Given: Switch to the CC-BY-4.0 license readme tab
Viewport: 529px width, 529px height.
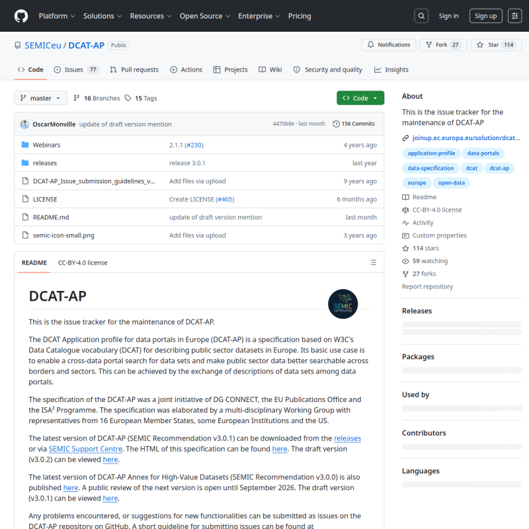Looking at the screenshot, I should [x=83, y=263].
